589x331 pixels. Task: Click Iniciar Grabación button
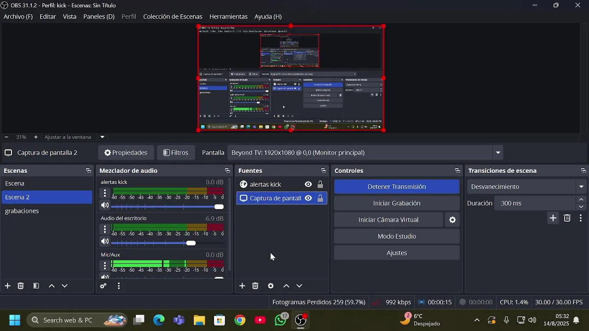pyautogui.click(x=397, y=203)
